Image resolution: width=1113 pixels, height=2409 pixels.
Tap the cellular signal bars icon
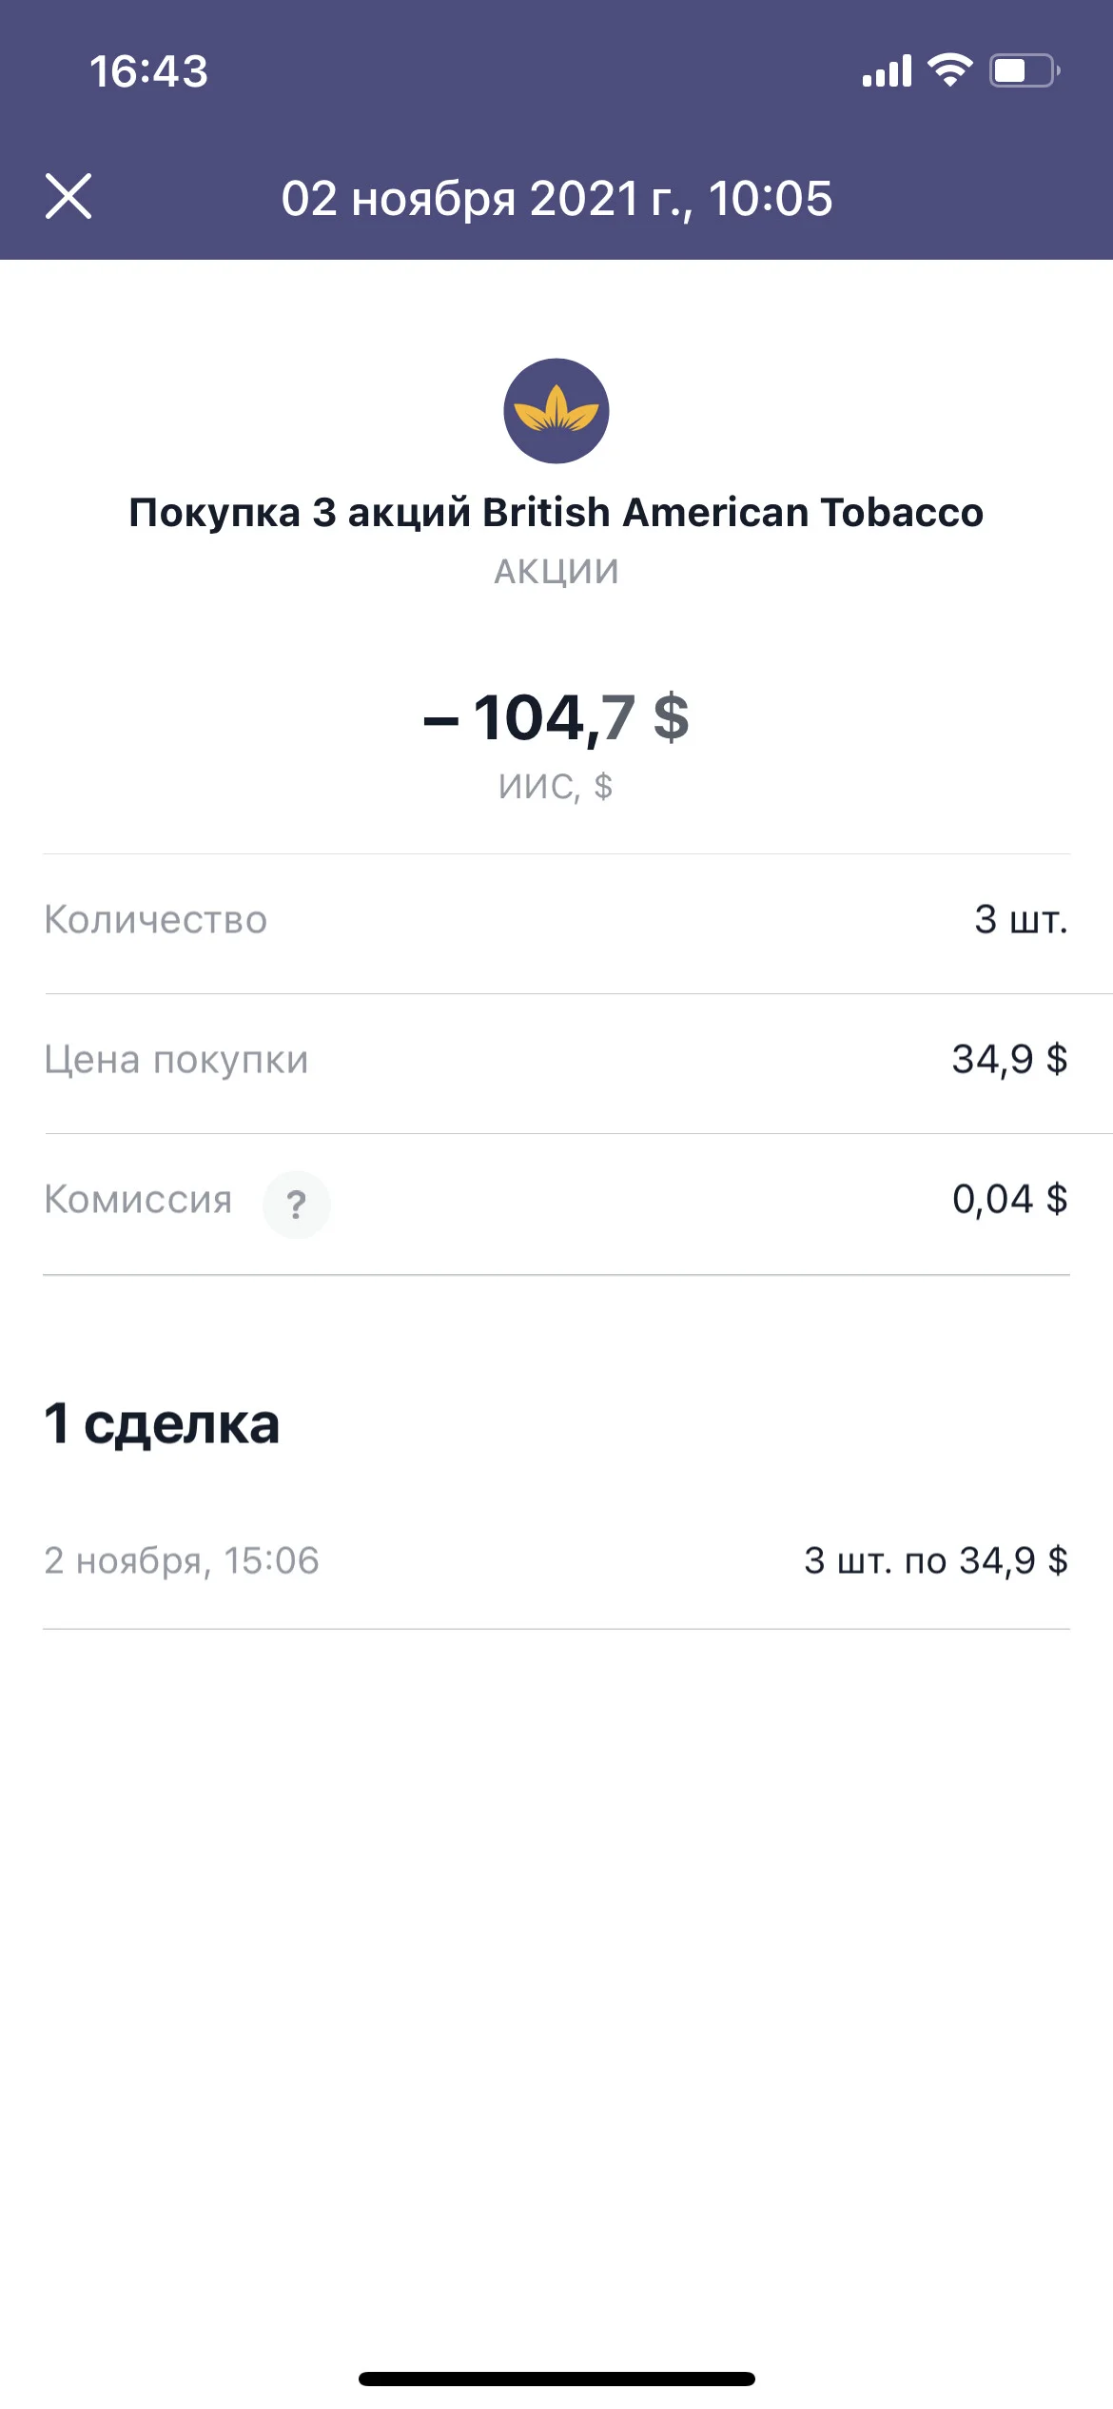[887, 71]
